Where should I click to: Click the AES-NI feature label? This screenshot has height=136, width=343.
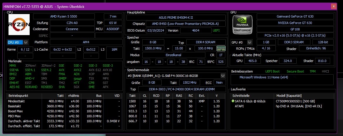(14, 87)
